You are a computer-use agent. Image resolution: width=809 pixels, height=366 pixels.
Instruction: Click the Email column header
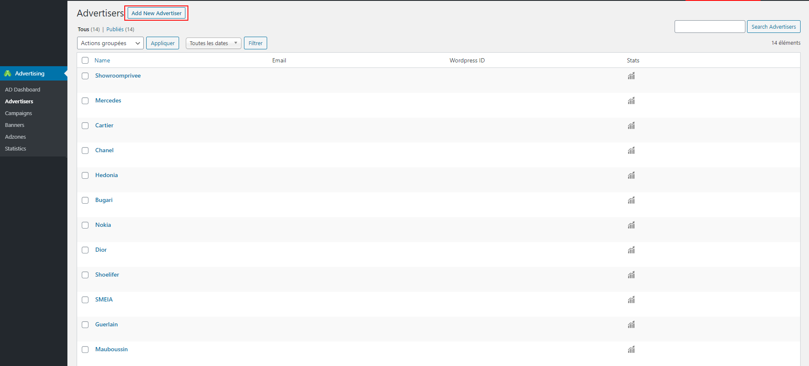[x=279, y=60]
